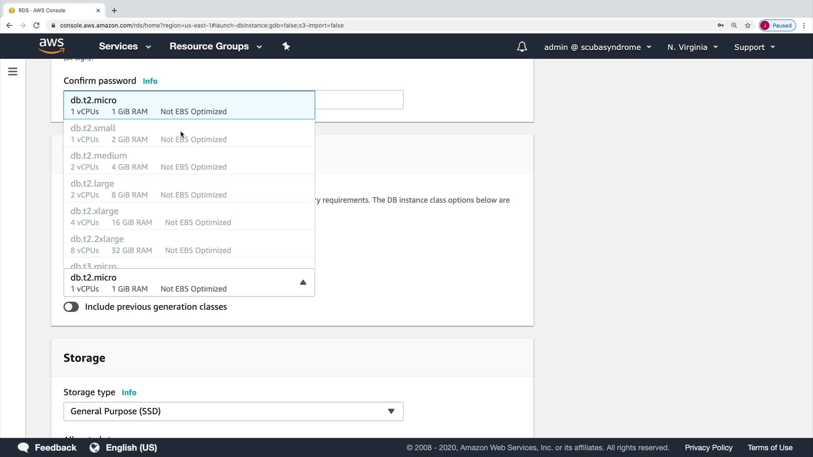Select the db.t2.medium option
This screenshot has width=813, height=457.
tap(189, 161)
